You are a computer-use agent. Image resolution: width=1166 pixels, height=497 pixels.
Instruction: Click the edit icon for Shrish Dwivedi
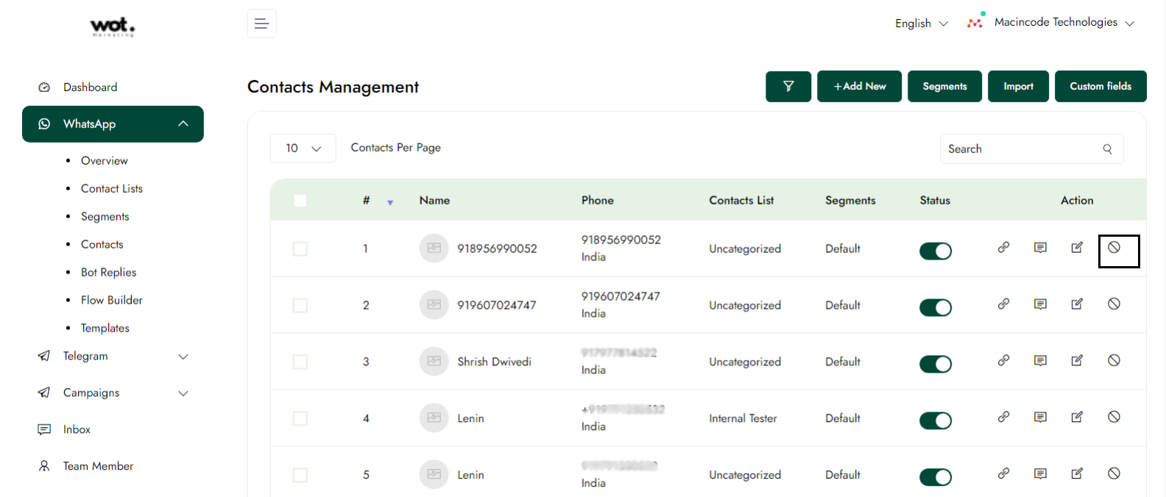coord(1077,361)
